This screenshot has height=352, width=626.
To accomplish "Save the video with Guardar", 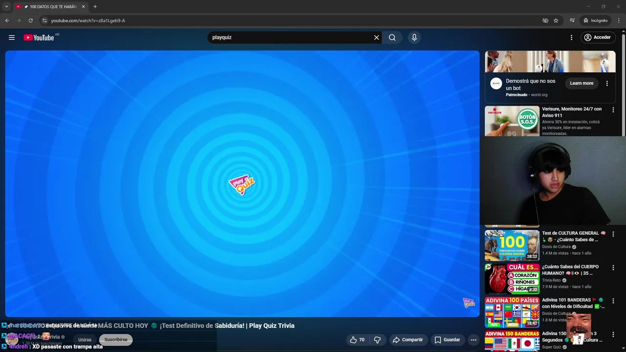I will pos(447,340).
